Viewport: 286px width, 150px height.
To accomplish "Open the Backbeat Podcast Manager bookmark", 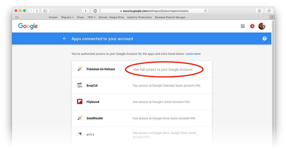I will pyautogui.click(x=170, y=17).
